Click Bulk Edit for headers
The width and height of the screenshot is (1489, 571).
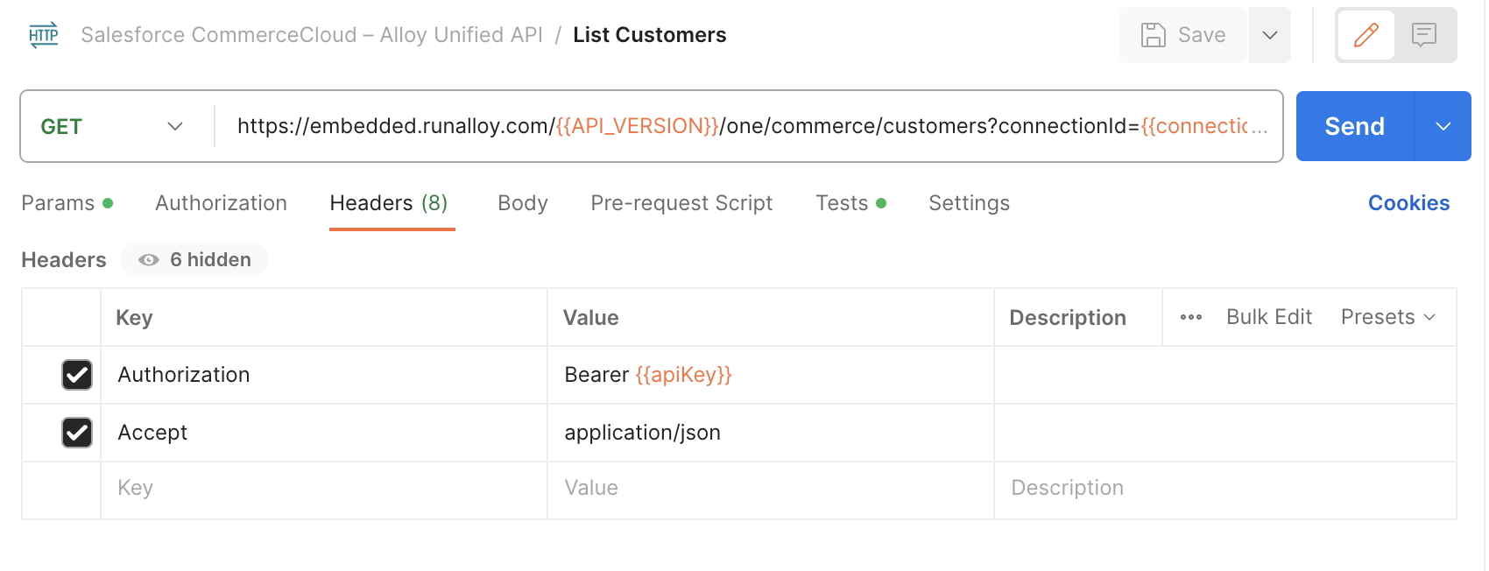coord(1268,317)
